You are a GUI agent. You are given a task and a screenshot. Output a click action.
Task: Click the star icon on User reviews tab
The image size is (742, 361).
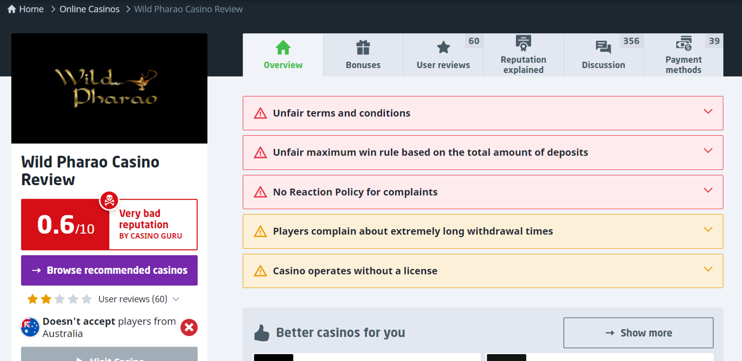pyautogui.click(x=443, y=48)
